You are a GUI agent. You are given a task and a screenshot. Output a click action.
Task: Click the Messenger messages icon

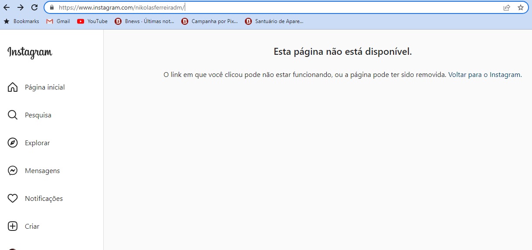[x=13, y=170]
